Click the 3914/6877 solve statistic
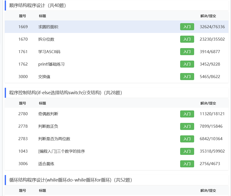The width and height of the screenshot is (231, 196). [210, 52]
